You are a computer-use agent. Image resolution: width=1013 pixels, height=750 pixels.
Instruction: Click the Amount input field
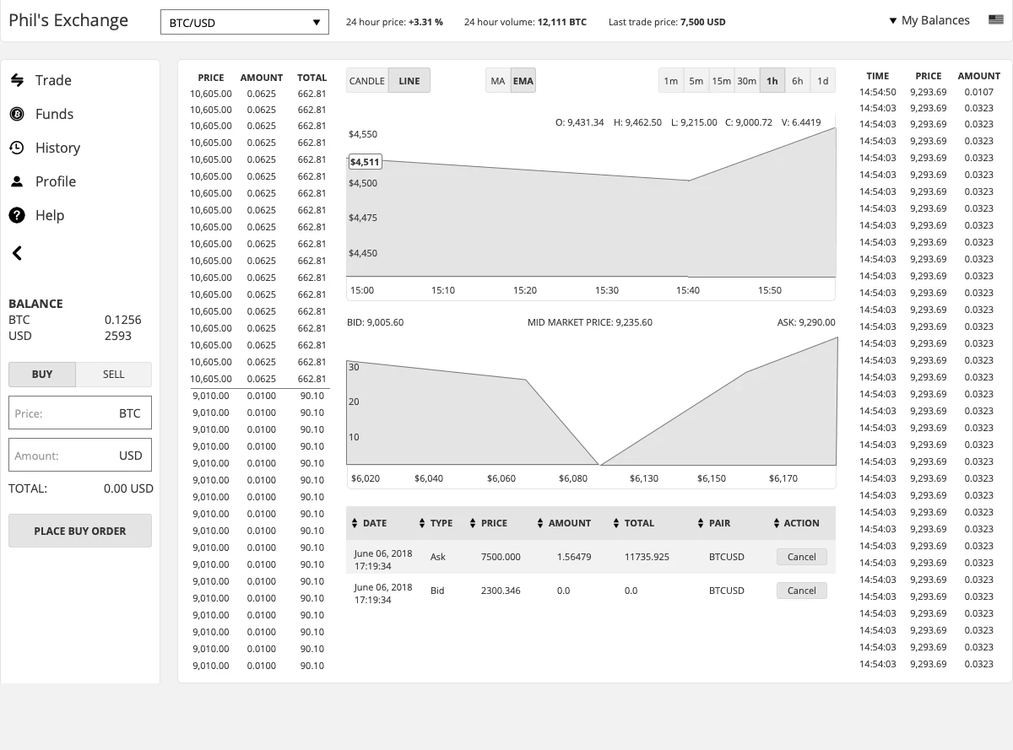pos(80,456)
